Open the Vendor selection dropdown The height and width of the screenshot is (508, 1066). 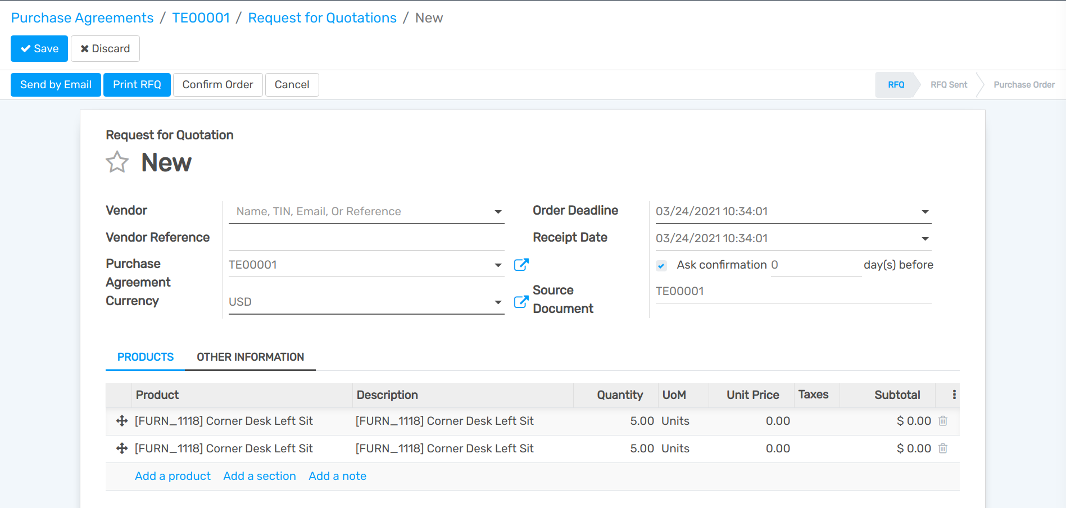497,211
